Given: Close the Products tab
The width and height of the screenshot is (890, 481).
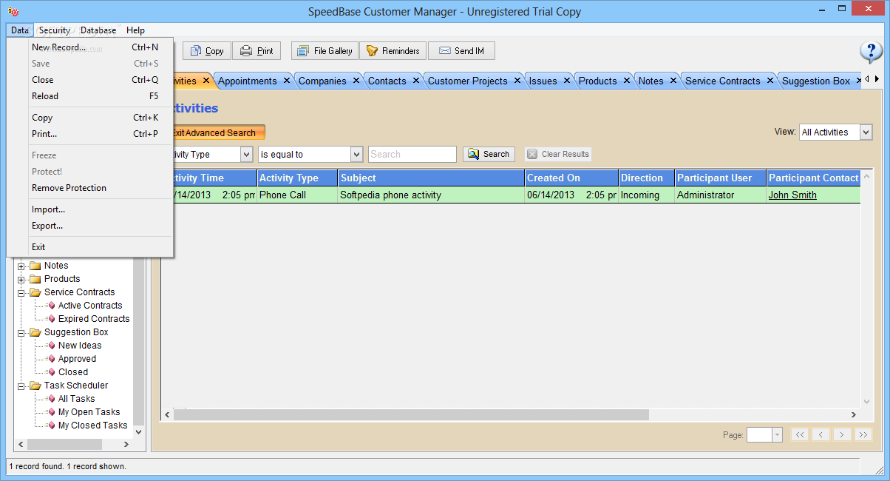Looking at the screenshot, I should coord(626,81).
